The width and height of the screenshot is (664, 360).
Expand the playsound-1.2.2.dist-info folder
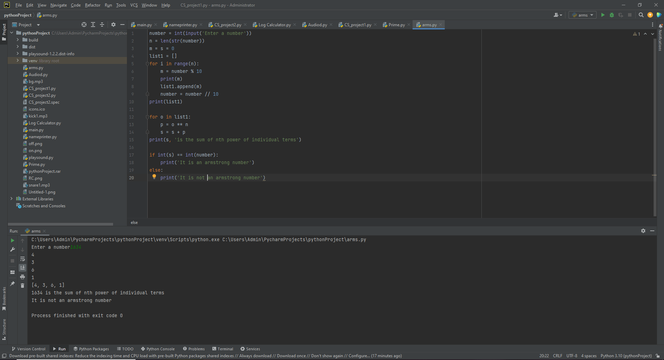(18, 54)
